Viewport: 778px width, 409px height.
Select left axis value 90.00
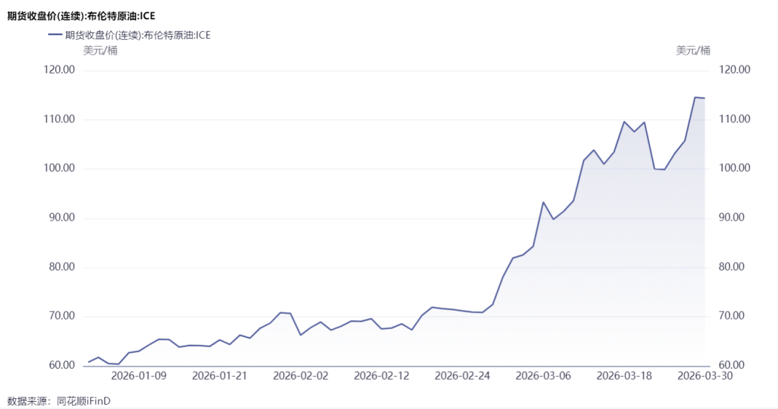point(61,217)
